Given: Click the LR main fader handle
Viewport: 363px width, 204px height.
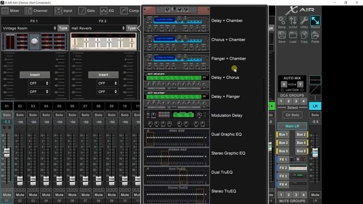Looking at the screenshot, I should click(315, 152).
